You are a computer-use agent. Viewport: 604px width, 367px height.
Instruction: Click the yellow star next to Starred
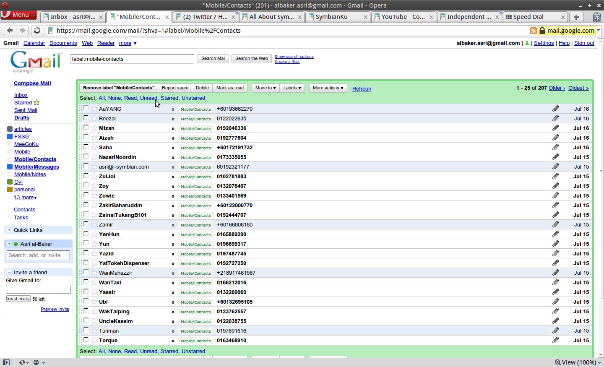tap(36, 102)
